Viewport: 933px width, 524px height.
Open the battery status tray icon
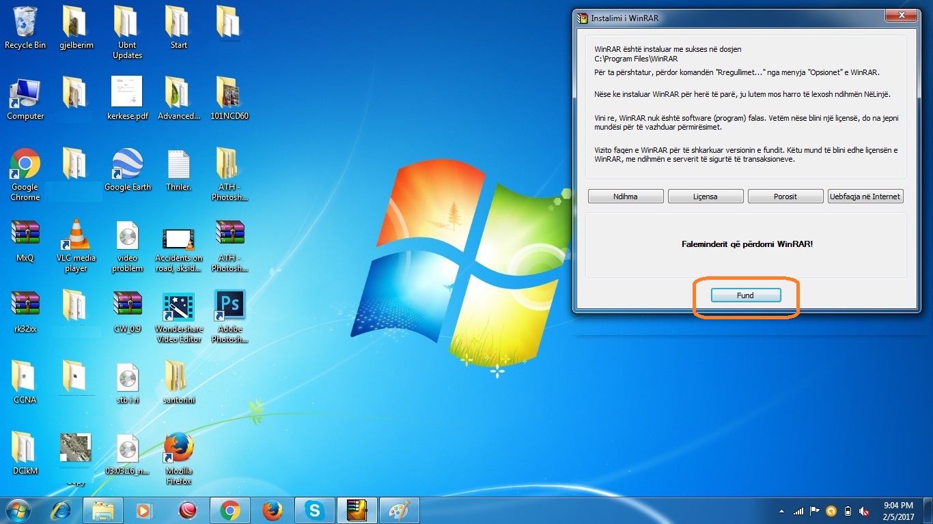pos(848,511)
